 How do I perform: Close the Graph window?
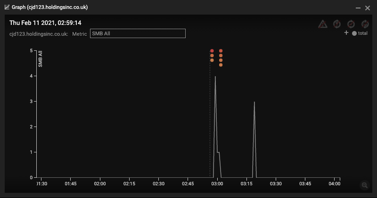click(x=368, y=8)
